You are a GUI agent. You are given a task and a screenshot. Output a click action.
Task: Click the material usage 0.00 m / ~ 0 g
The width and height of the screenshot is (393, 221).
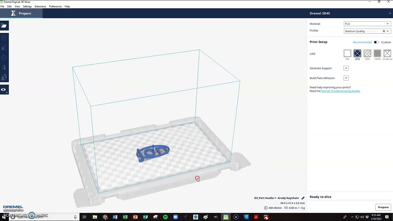point(297,208)
